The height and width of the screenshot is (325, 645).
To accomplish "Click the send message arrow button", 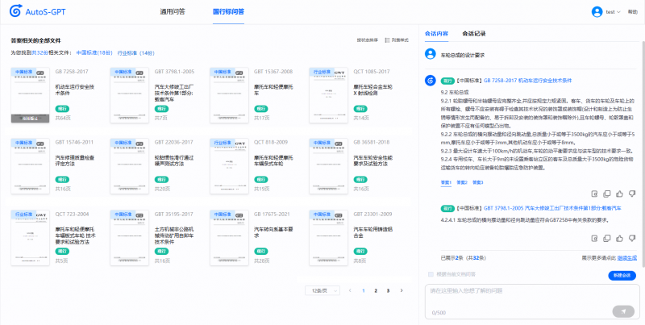I will [x=623, y=310].
